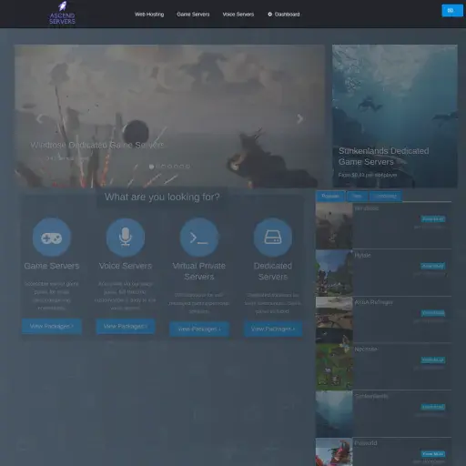Screen dimensions: 466x466
Task: Click View More button for Palworld
Action: (433, 454)
